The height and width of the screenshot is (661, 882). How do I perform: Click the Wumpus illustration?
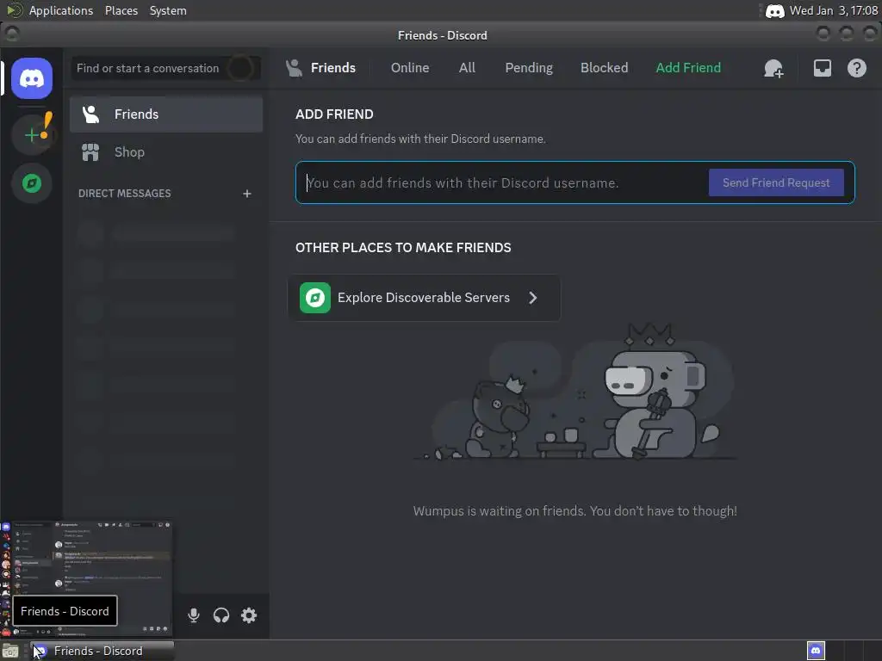point(575,392)
